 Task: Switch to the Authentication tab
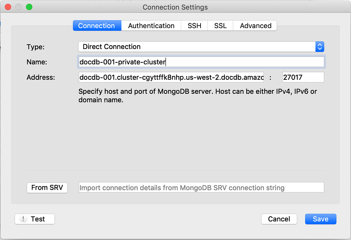tap(151, 26)
